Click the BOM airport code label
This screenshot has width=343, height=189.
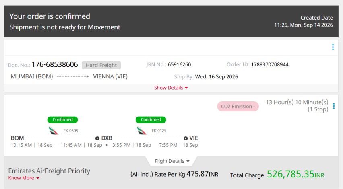17,138
